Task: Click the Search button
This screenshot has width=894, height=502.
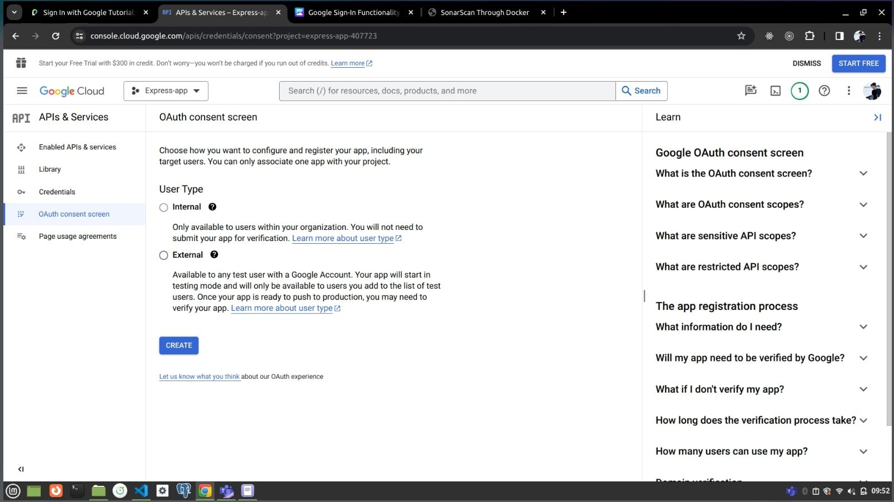Action: coord(641,91)
